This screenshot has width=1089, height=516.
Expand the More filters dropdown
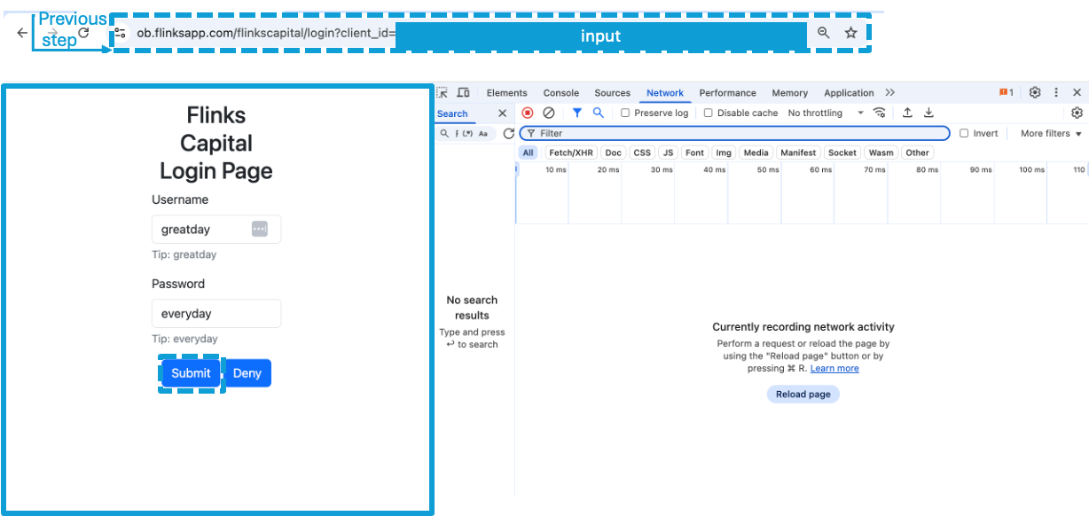click(x=1052, y=134)
